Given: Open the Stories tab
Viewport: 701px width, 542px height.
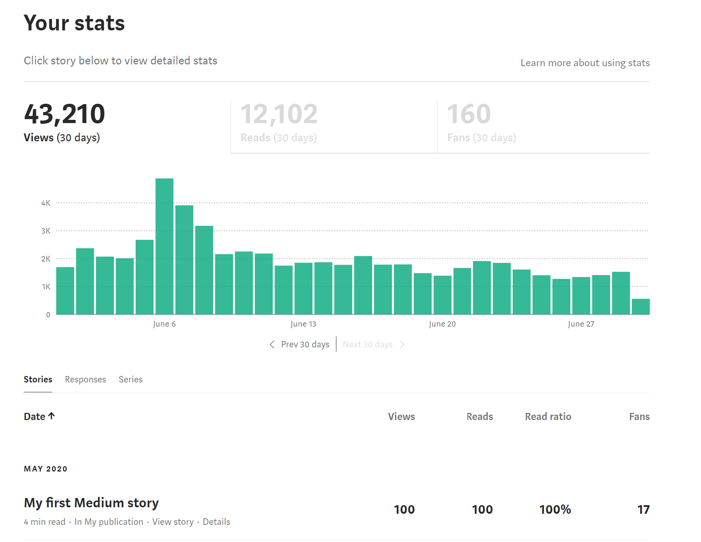Looking at the screenshot, I should (x=38, y=379).
